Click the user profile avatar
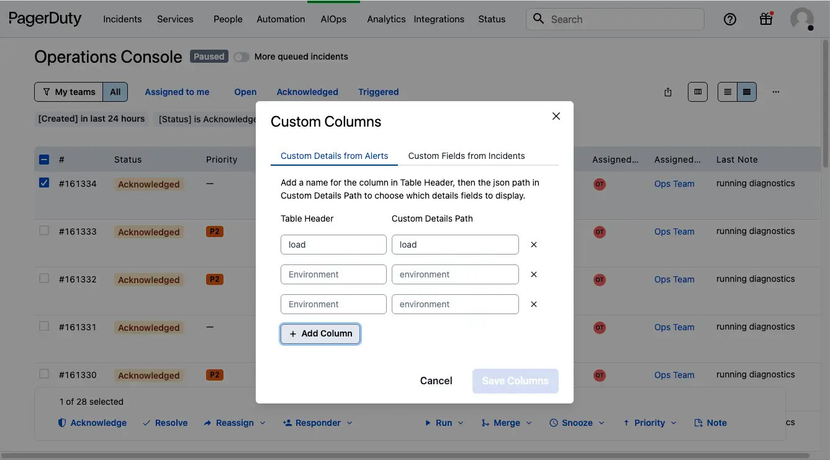 click(801, 19)
